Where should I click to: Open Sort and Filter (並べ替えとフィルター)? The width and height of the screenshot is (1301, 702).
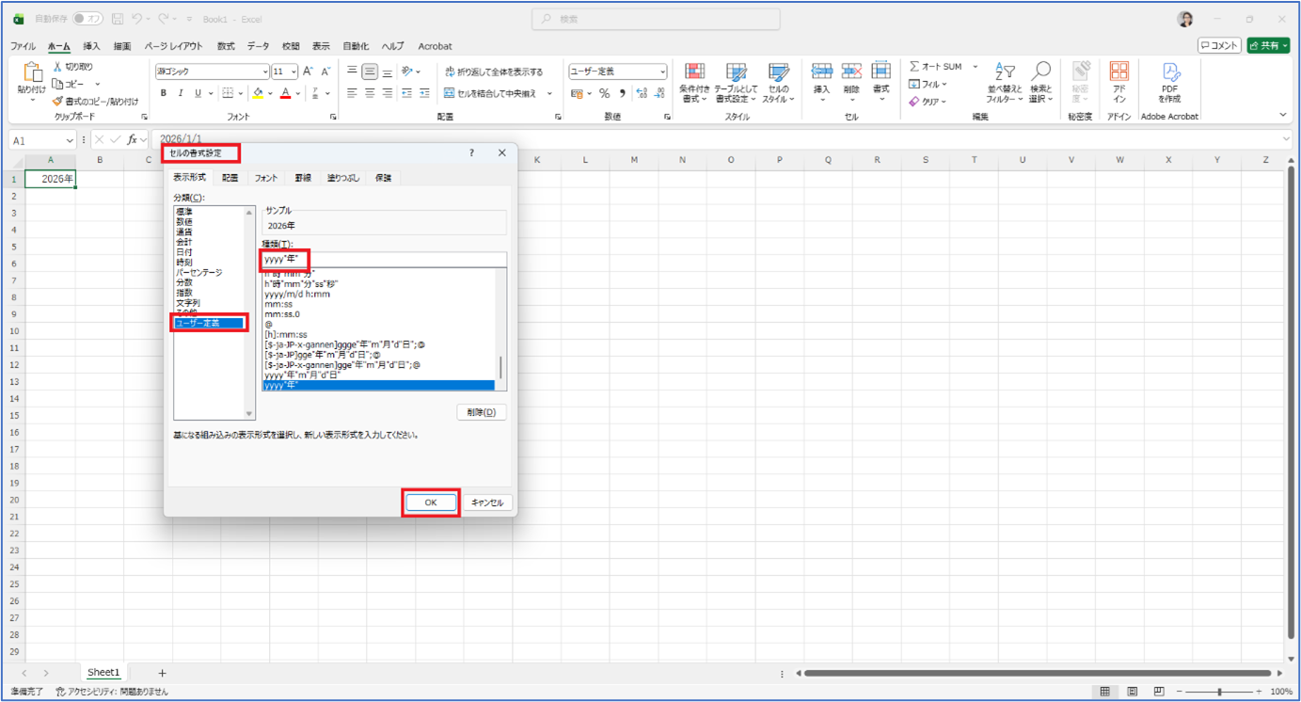click(1004, 84)
